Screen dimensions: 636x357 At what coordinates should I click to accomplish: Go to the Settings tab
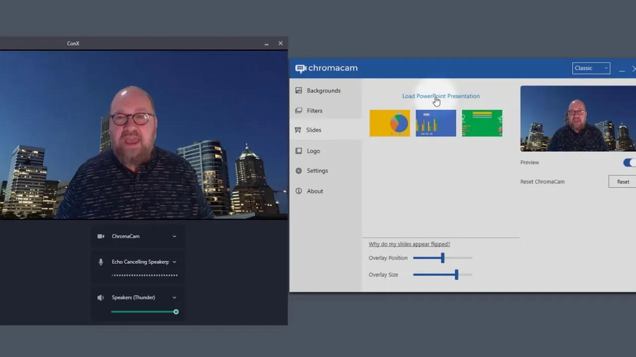tap(325, 171)
